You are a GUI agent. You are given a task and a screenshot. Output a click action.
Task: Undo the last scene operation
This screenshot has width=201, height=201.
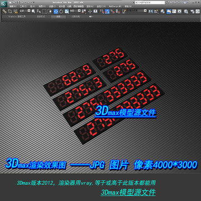[x=22, y=2]
